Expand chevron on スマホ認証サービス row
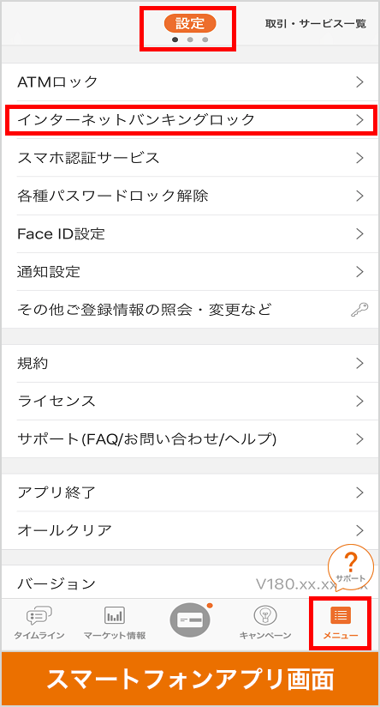Image resolution: width=380 pixels, height=707 pixels. click(359, 158)
